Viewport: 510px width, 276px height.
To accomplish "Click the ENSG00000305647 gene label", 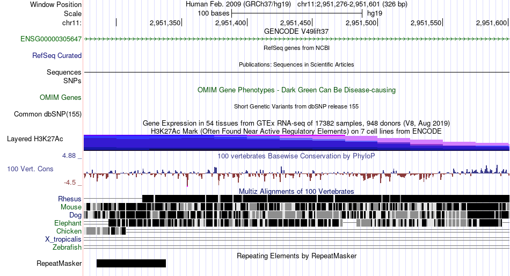I will (x=51, y=39).
